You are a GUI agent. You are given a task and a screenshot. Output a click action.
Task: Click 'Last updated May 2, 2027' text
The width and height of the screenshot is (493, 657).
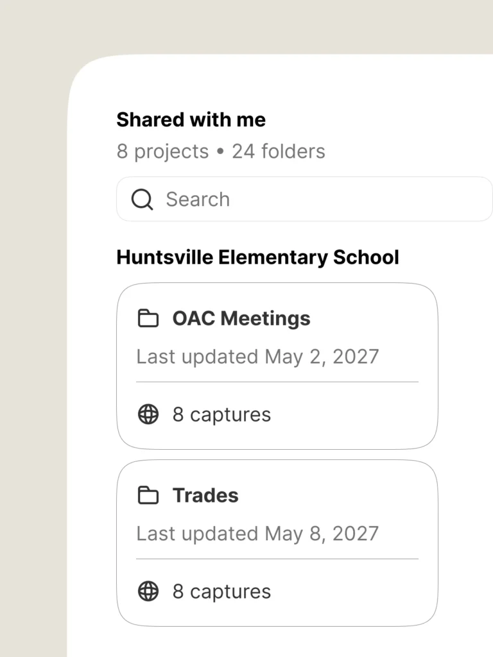coord(257,357)
